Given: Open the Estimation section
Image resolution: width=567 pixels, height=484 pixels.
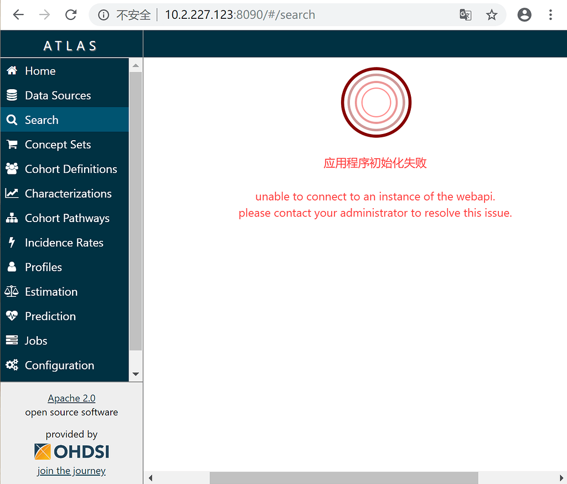Looking at the screenshot, I should click(51, 291).
